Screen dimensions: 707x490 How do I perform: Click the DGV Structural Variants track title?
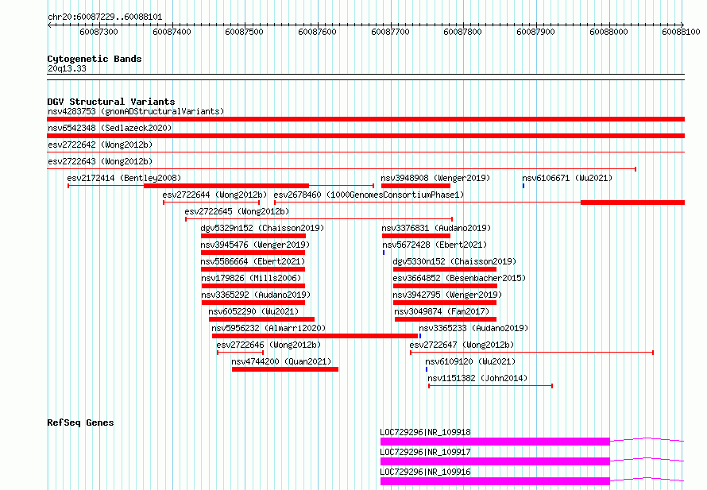(x=111, y=102)
